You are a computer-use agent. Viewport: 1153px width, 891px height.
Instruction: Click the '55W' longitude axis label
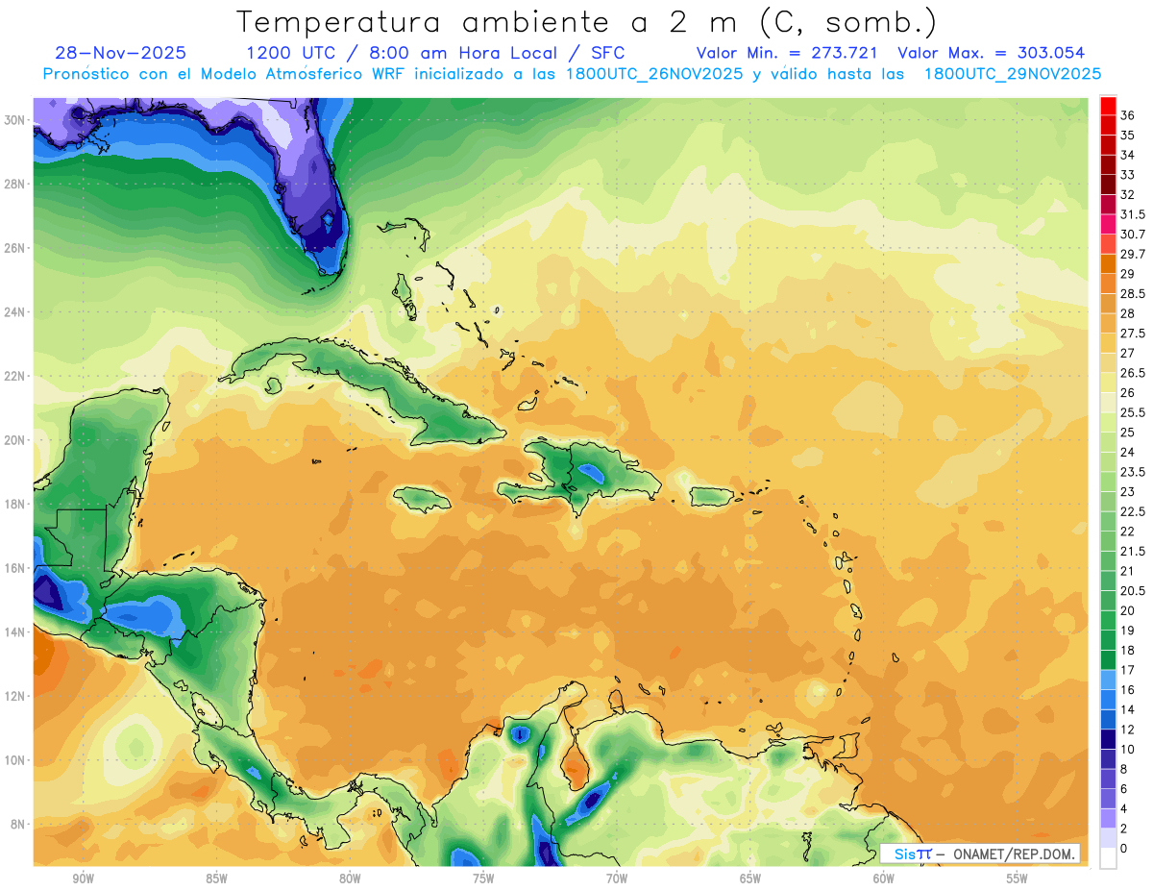coord(1018,879)
